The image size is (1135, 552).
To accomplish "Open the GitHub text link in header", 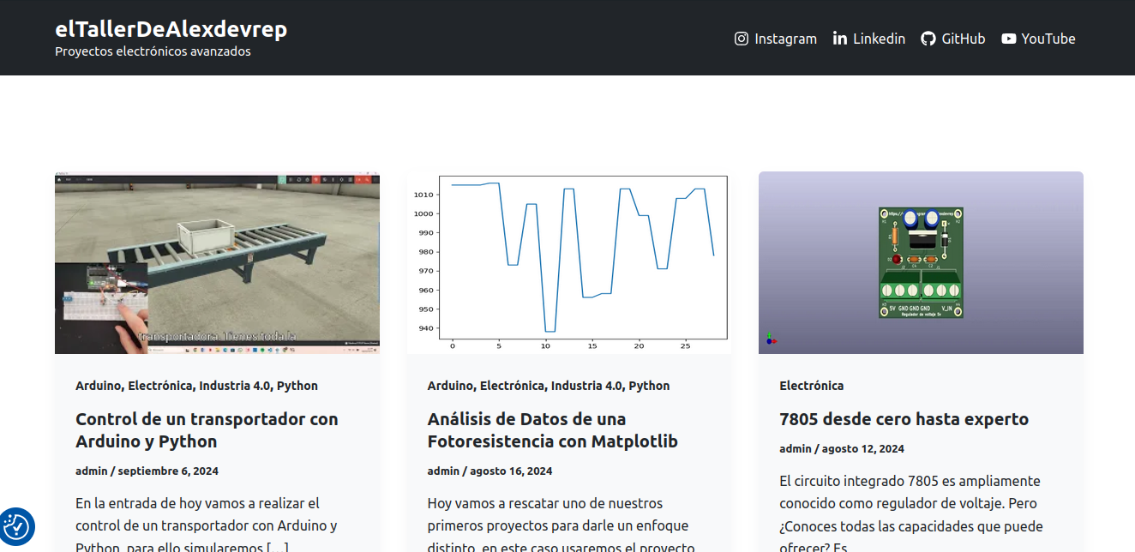I will (x=964, y=39).
